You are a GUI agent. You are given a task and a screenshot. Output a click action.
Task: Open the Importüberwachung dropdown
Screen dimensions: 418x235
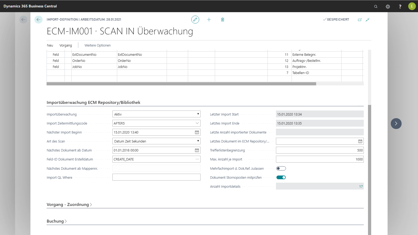click(x=156, y=114)
